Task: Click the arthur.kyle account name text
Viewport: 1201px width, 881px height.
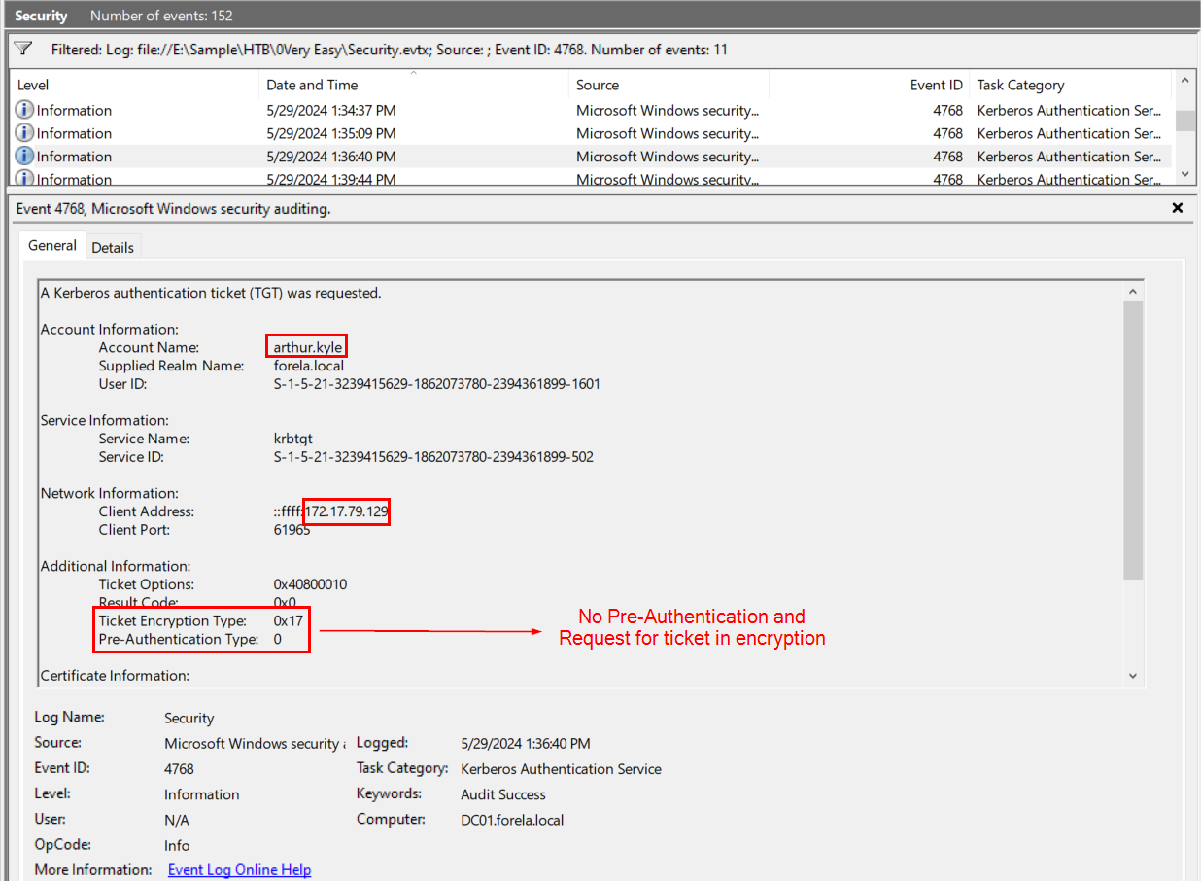Action: click(307, 347)
